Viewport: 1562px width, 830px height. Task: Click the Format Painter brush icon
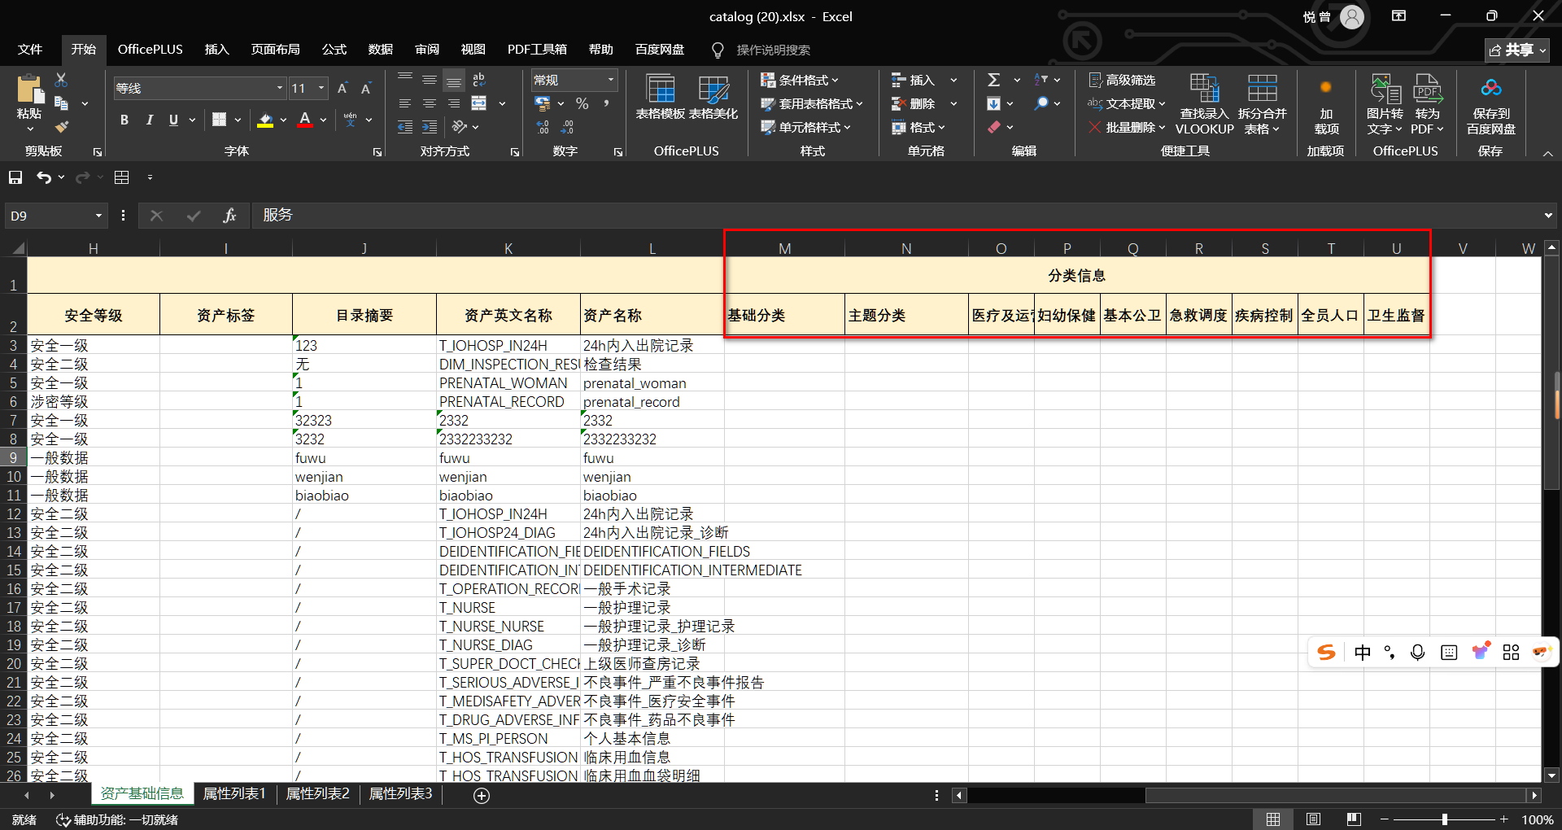[x=62, y=127]
